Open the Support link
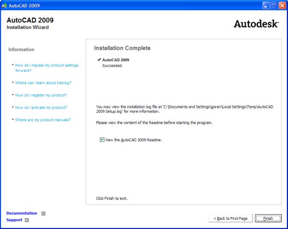The image size is (288, 229). (14, 220)
